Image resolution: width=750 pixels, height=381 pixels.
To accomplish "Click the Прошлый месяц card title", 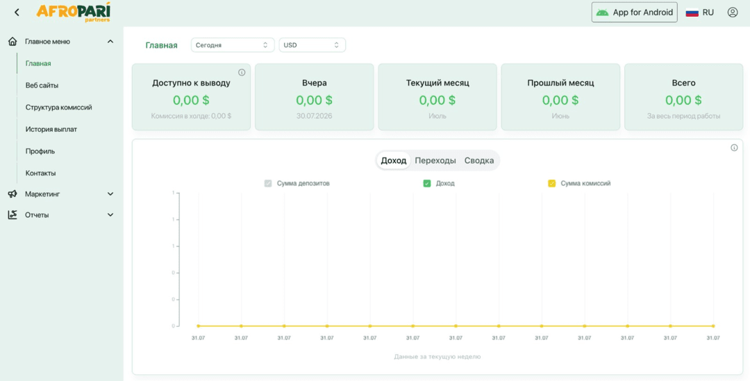I will point(560,83).
